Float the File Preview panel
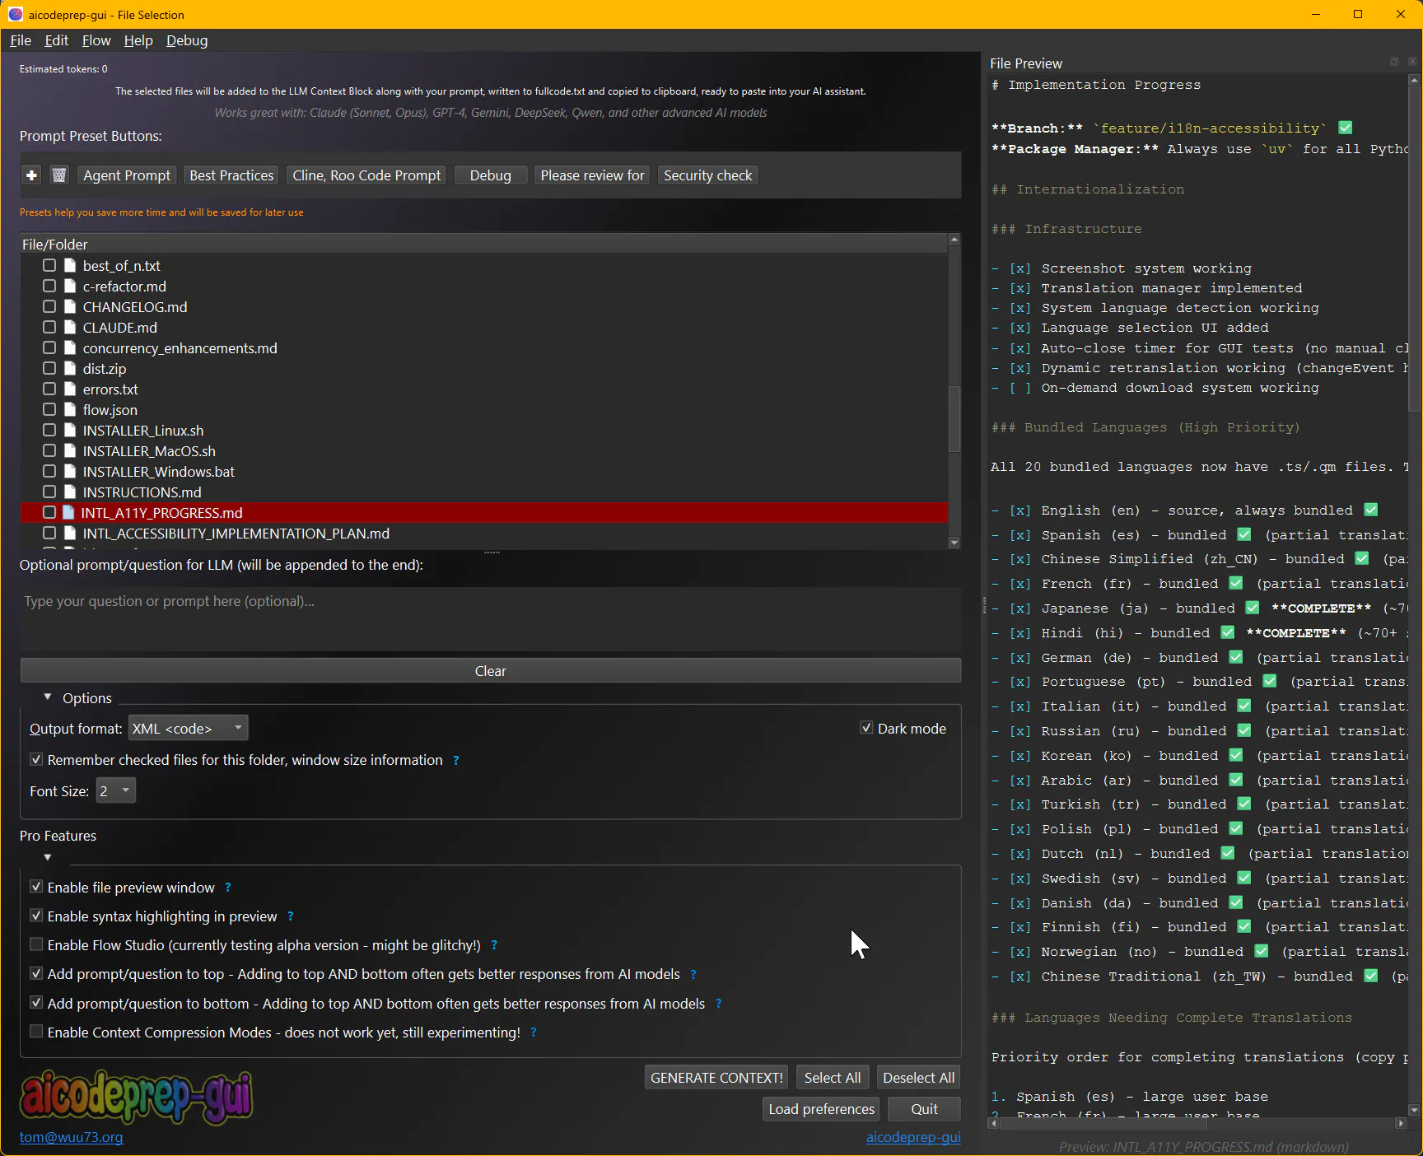 [x=1394, y=62]
